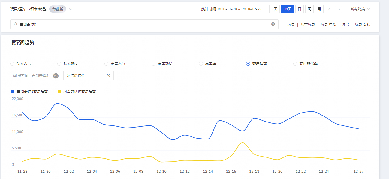Screen dimensions: 389x179
Task: Click the 12-16 axis date label
Action: click(231, 172)
